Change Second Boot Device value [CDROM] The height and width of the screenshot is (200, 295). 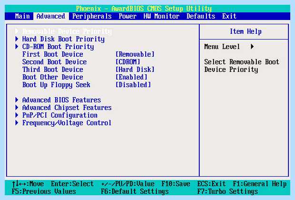coord(128,62)
